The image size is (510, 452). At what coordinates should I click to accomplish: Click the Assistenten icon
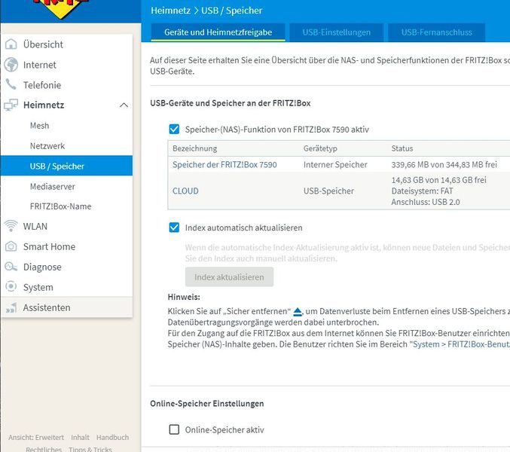click(x=11, y=307)
